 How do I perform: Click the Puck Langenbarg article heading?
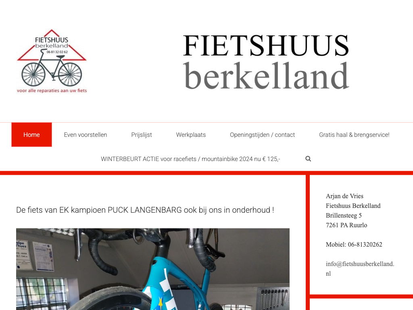coord(145,210)
